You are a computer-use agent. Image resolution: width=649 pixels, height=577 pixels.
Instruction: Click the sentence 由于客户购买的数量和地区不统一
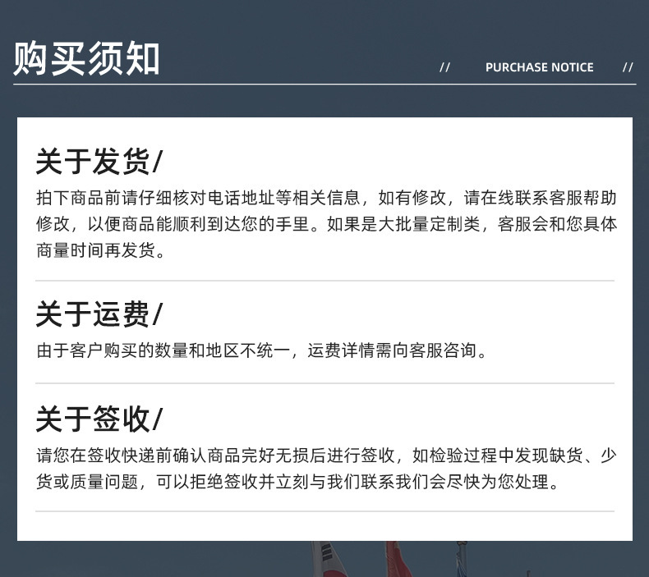click(x=261, y=350)
